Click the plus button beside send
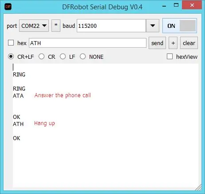The image size is (205, 194). (x=173, y=43)
